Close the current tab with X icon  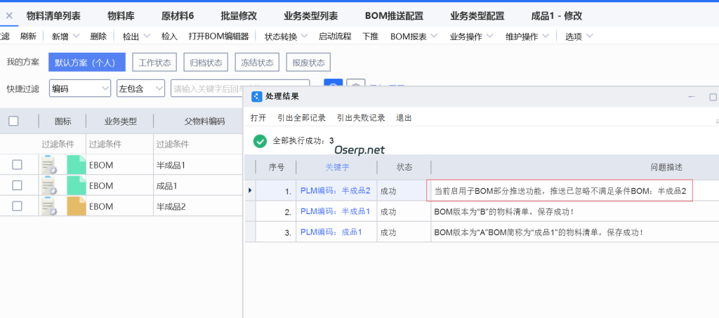click(x=9, y=16)
